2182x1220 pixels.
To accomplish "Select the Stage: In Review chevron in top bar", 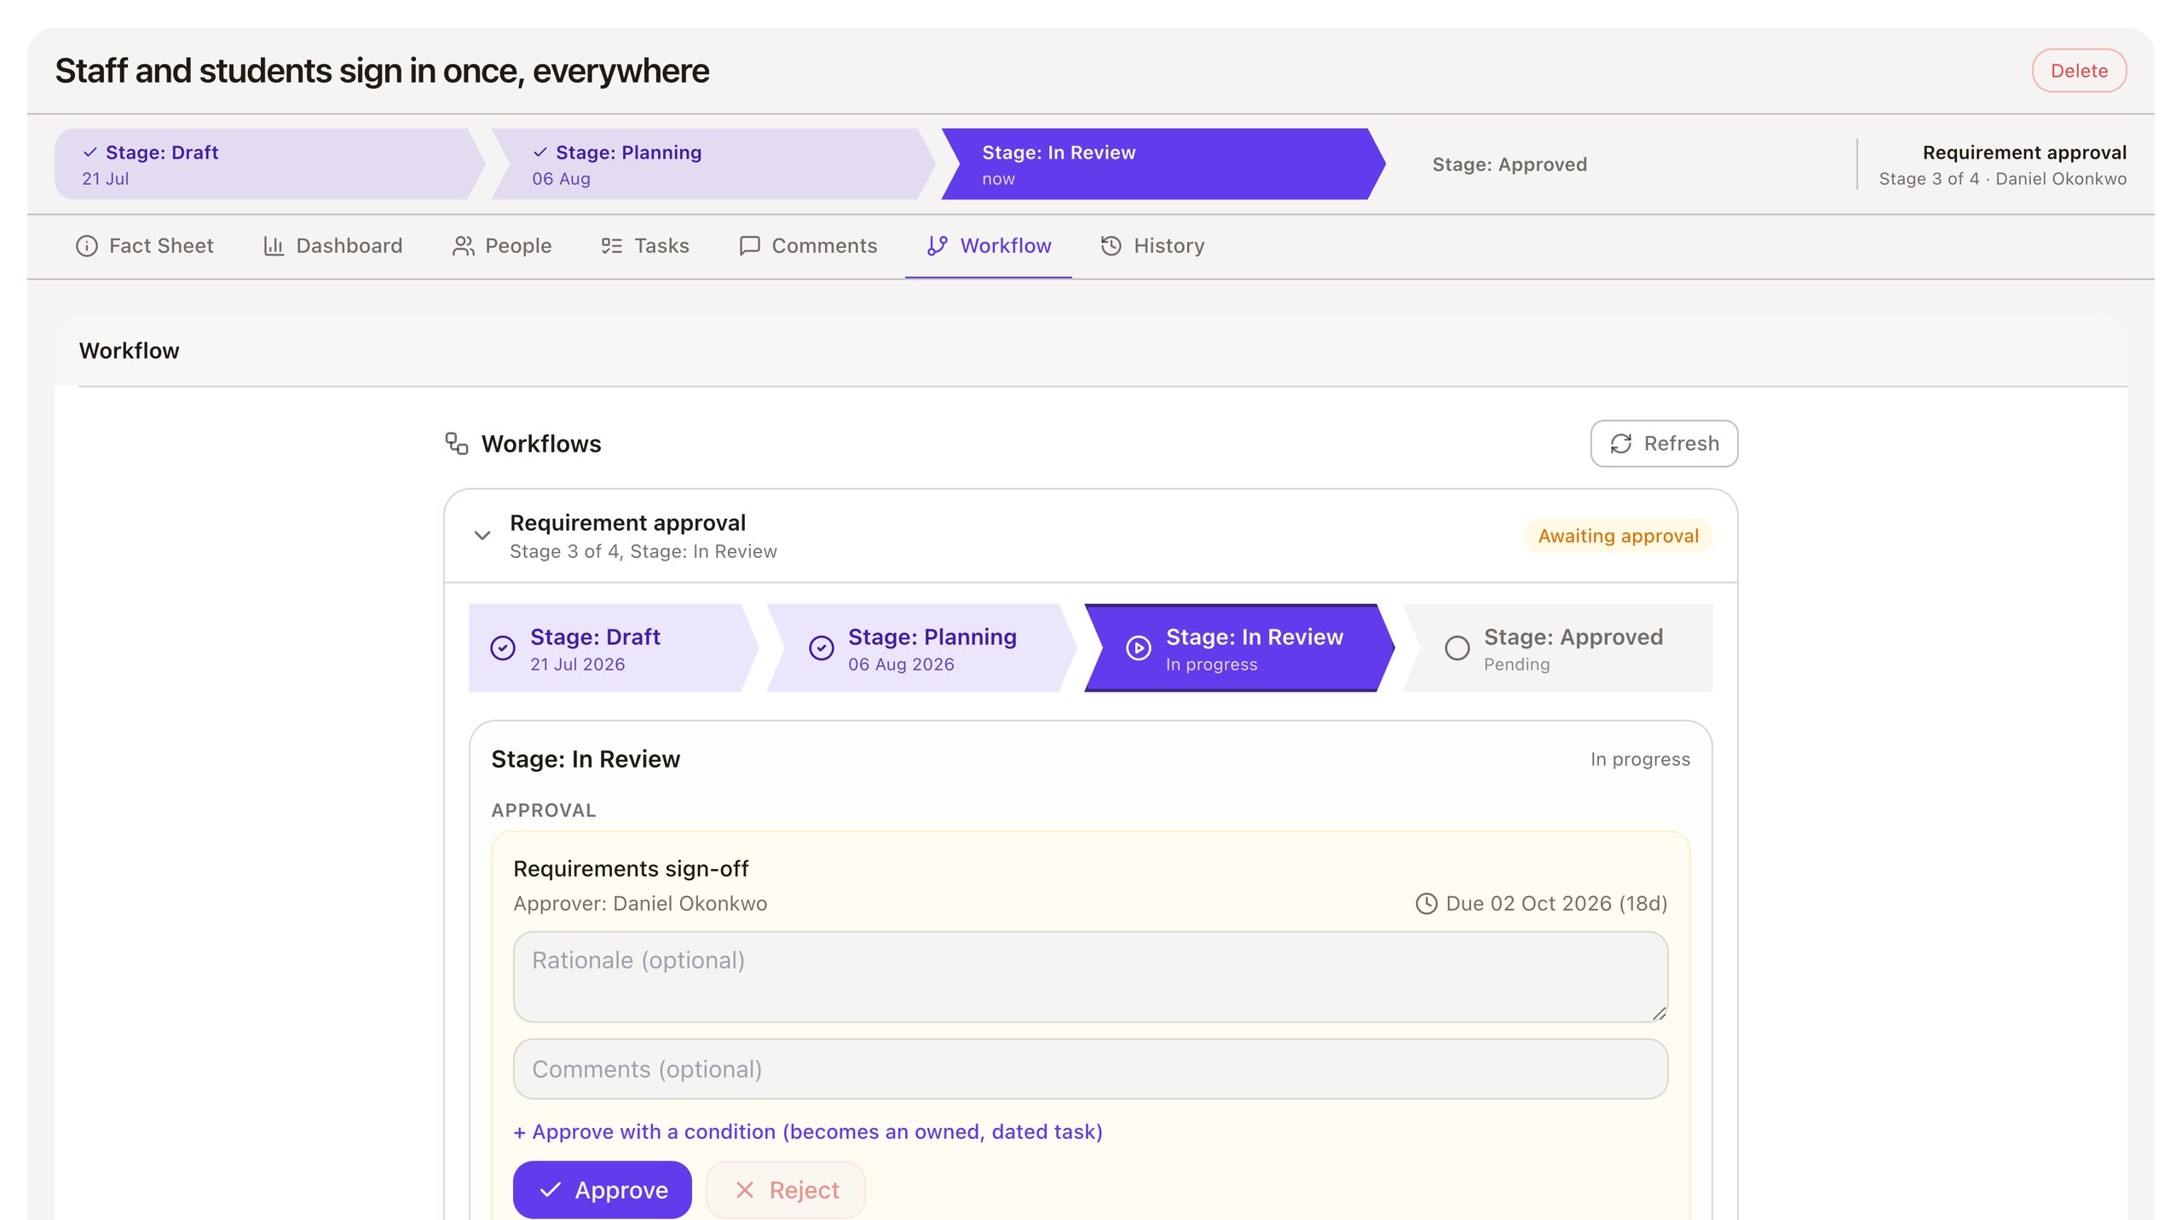I will click(x=1163, y=164).
